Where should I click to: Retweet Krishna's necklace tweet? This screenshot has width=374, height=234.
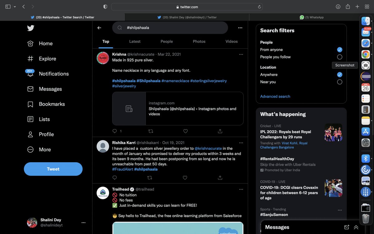[x=151, y=131]
